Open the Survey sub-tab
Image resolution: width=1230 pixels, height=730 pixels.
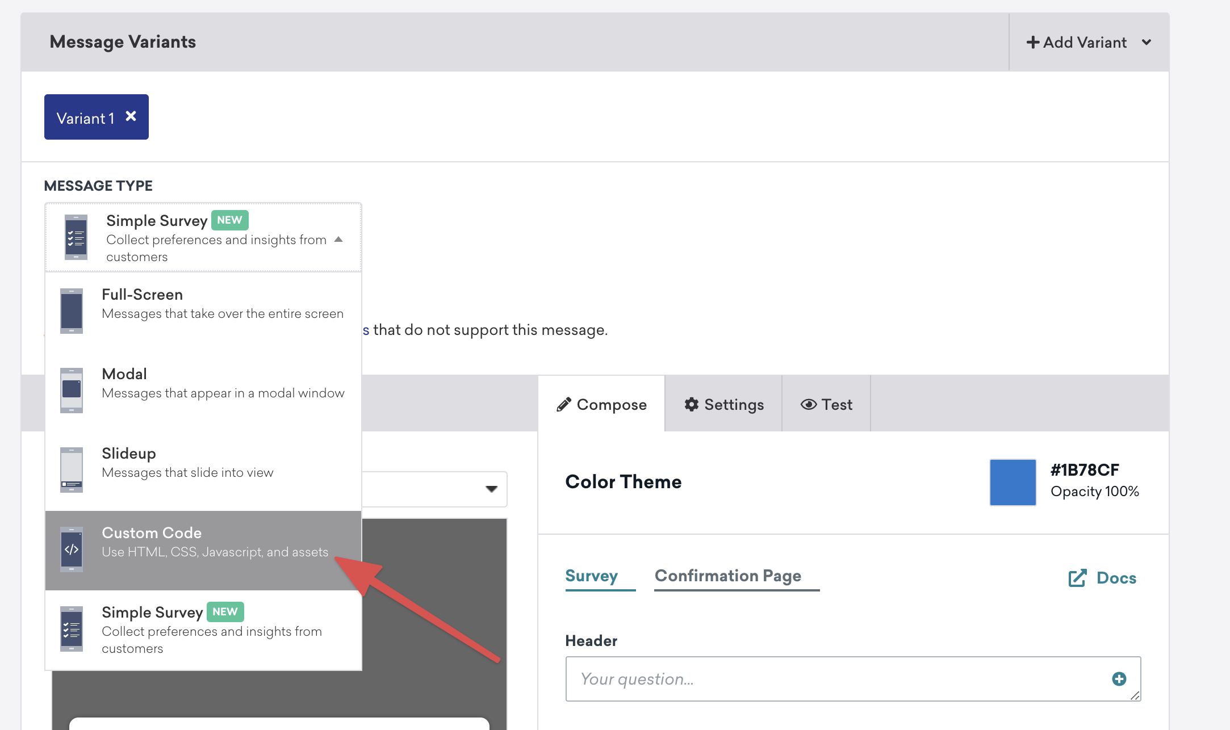591,574
